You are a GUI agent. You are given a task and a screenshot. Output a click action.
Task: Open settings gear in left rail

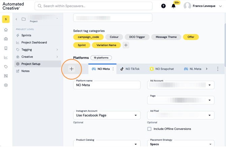point(6,85)
